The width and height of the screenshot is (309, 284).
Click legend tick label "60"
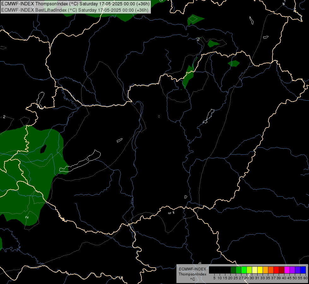[306, 278]
